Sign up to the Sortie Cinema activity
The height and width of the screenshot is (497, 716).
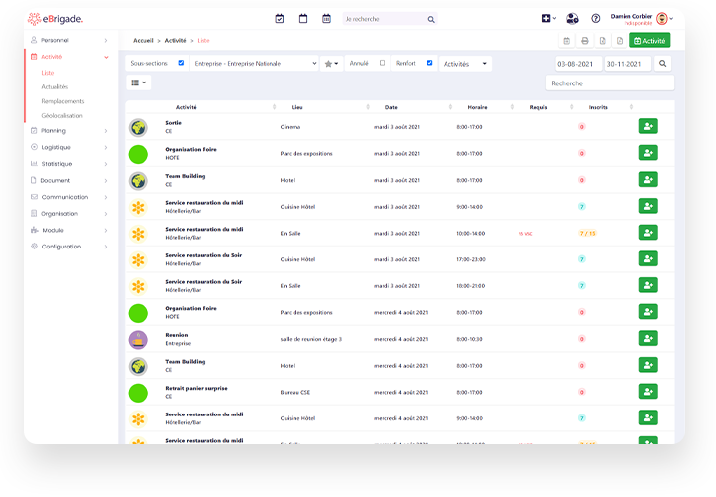pos(648,126)
